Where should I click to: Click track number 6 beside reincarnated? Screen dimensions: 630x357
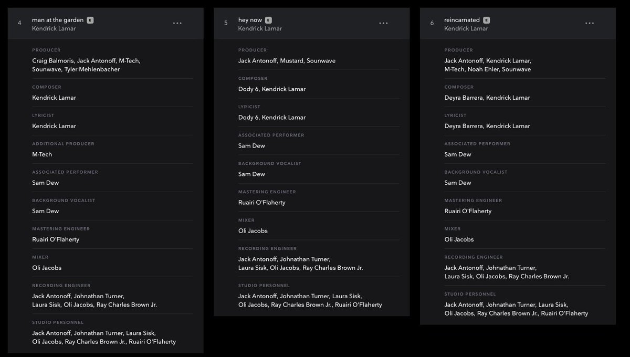tap(432, 23)
